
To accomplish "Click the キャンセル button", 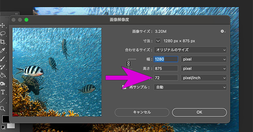I will pos(142,112).
